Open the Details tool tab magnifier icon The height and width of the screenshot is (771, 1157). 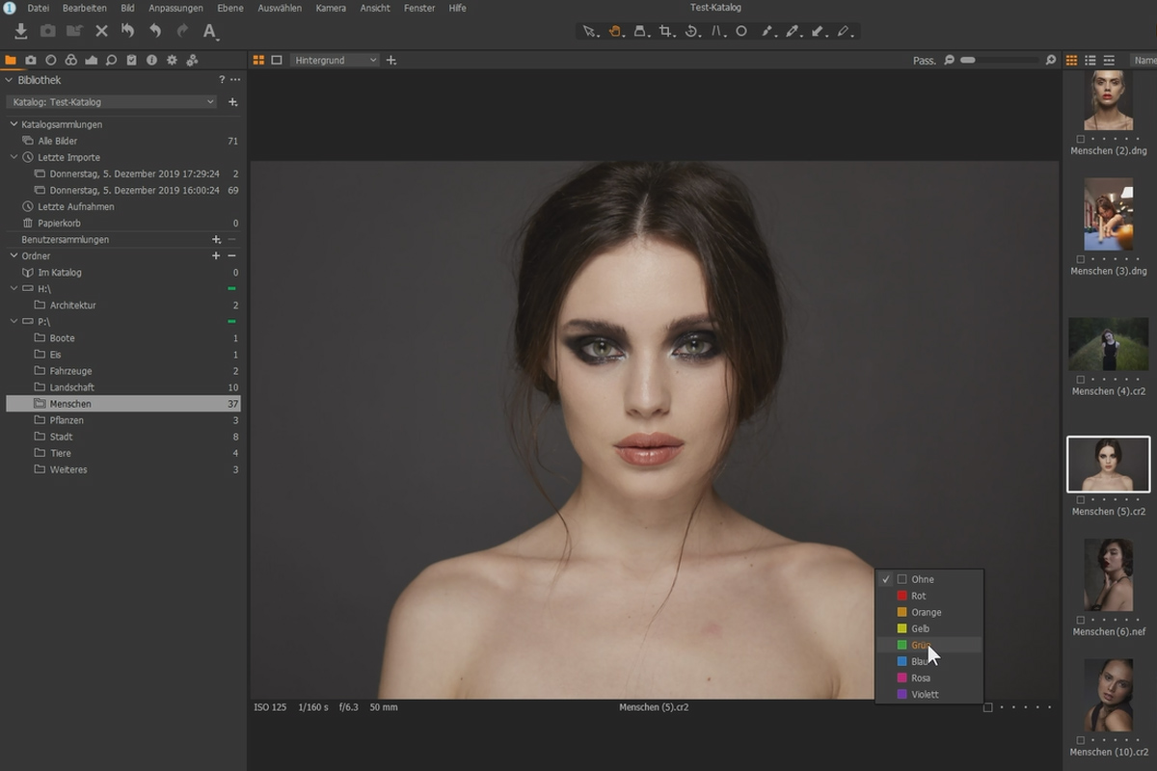coord(112,60)
